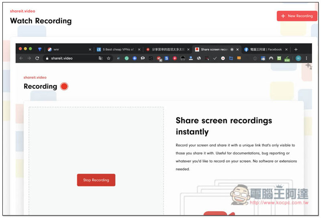The image size is (321, 218).
Task: Click the tab's gray recording indicator dot
Action: [x=232, y=49]
